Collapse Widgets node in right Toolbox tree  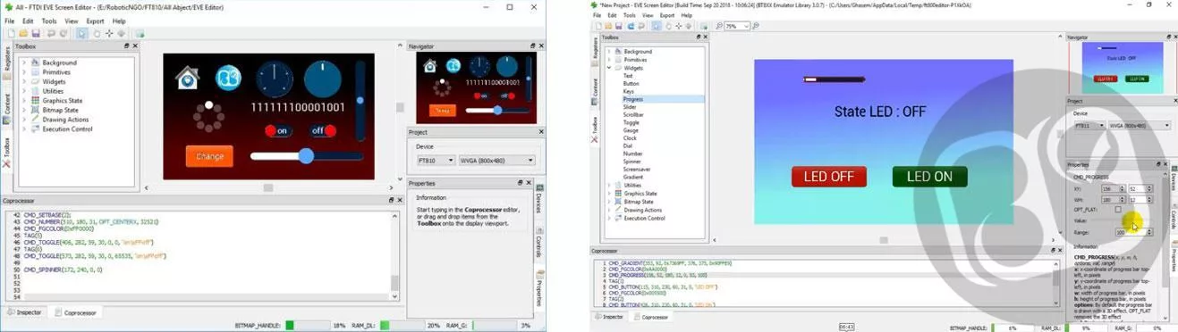point(609,68)
